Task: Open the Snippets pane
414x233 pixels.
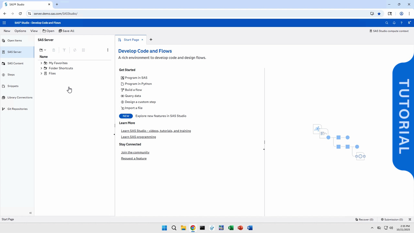Action: point(13,86)
